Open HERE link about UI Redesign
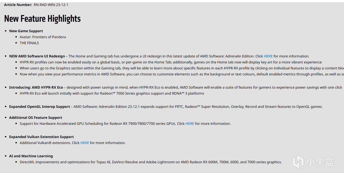The image size is (344, 173). point(268,56)
